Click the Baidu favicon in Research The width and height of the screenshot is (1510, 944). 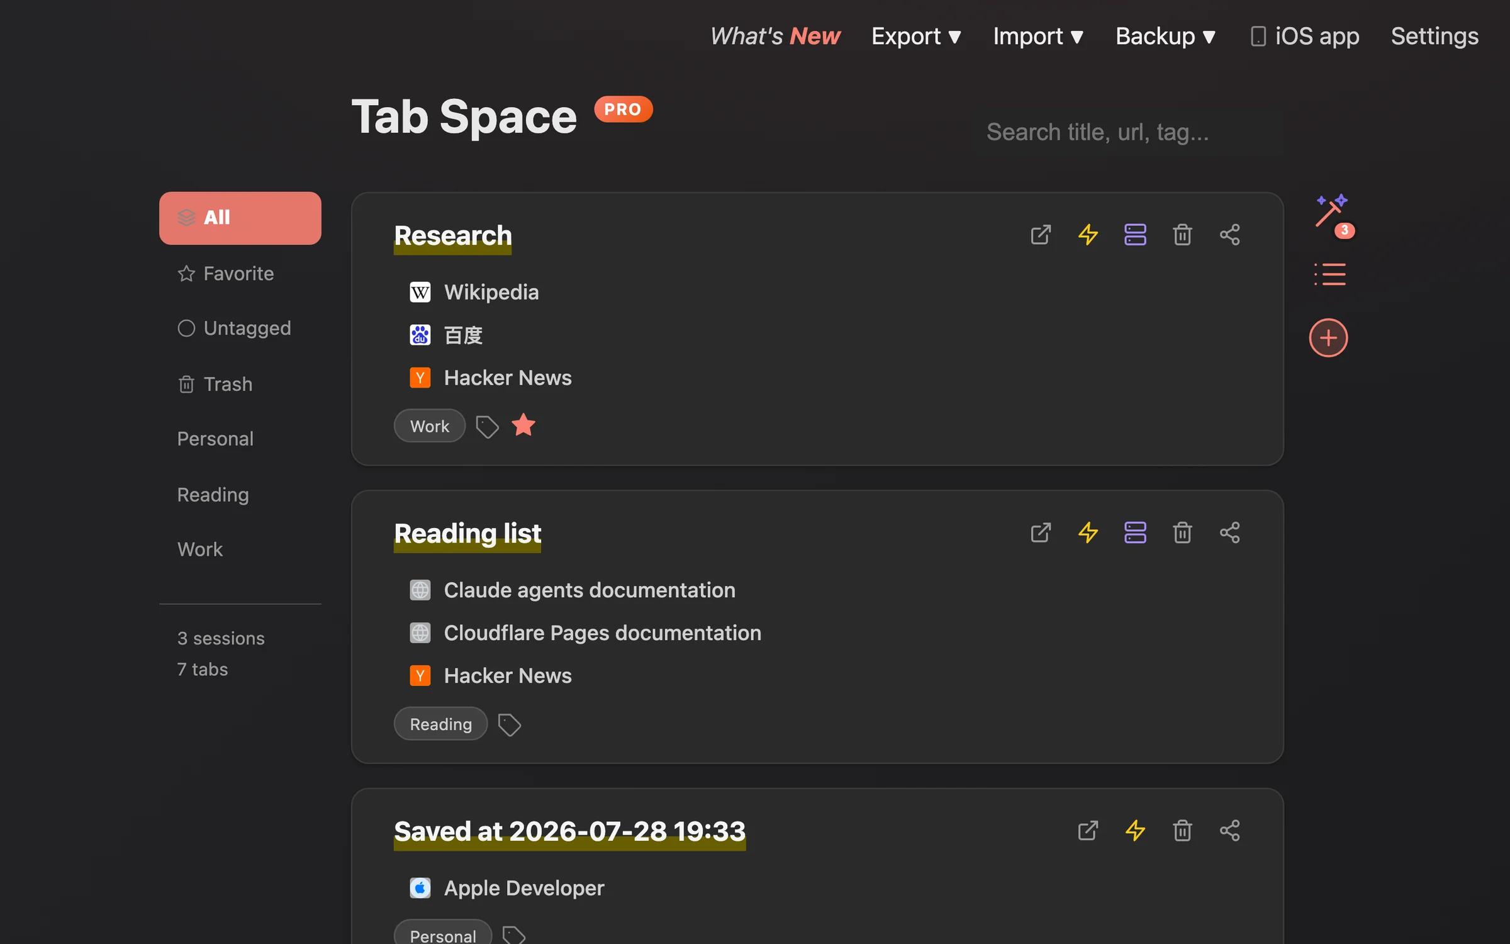click(420, 335)
